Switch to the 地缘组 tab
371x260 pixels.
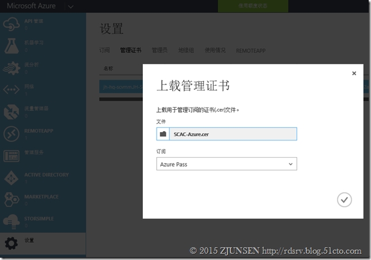coord(186,50)
